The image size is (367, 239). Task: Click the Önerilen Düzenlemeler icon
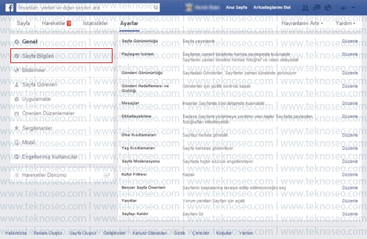point(17,114)
